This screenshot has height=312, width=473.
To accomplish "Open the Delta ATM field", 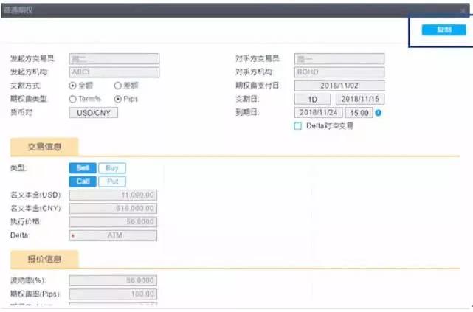I will click(x=113, y=235).
